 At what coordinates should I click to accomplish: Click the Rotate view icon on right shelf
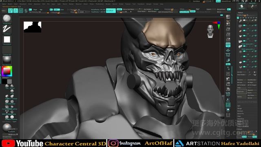228,89
